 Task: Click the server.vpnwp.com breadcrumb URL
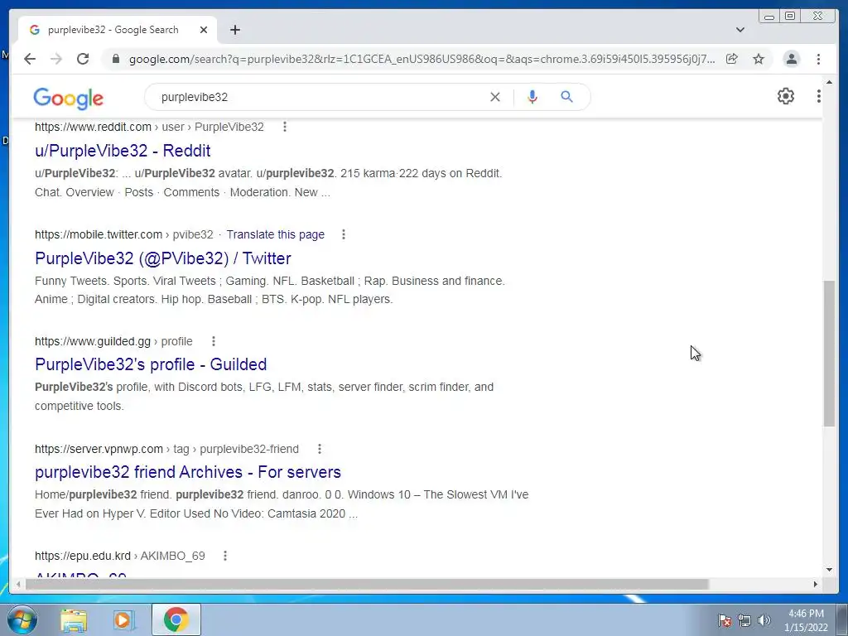[x=166, y=450]
